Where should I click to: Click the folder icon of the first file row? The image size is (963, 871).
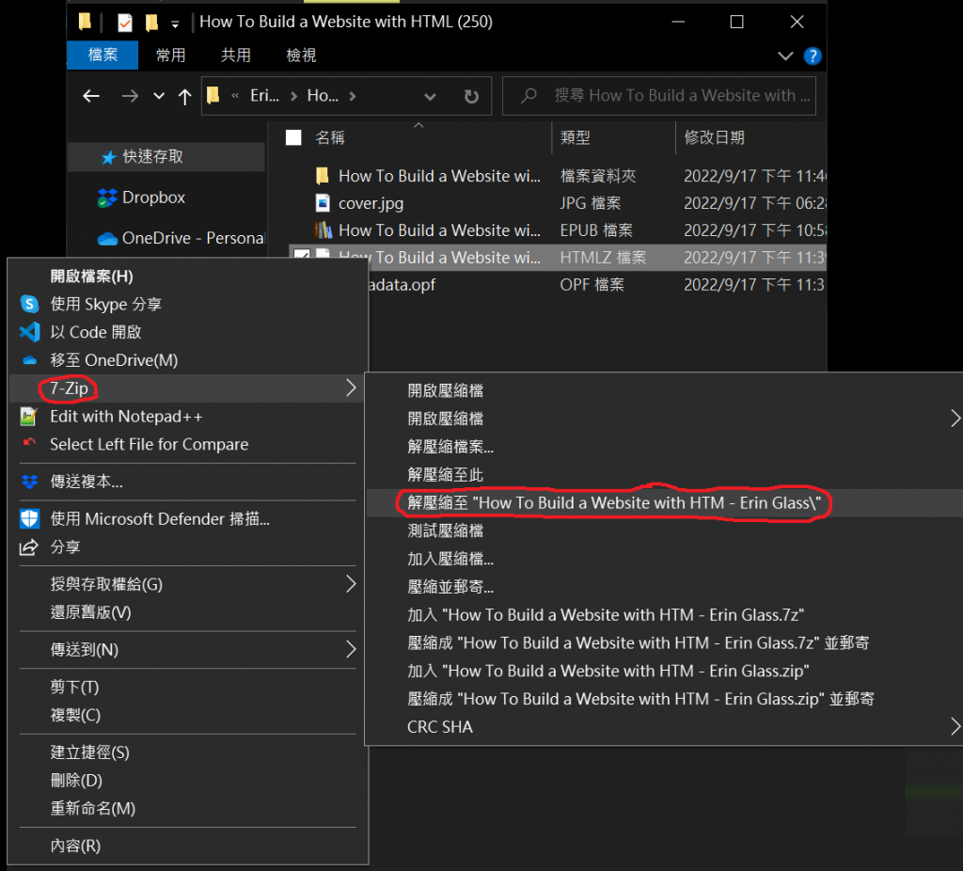pyautogui.click(x=323, y=176)
